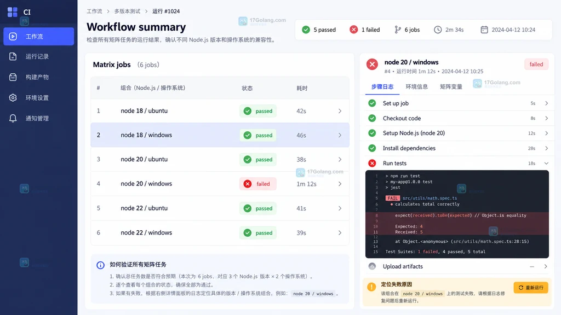Click the Test Suites summary log line
Viewport: 561px width, 315px height.
click(x=436, y=252)
